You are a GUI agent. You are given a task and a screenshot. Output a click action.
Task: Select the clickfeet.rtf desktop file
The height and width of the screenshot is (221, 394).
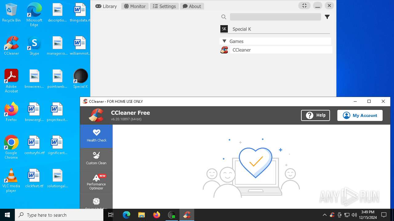point(34,178)
